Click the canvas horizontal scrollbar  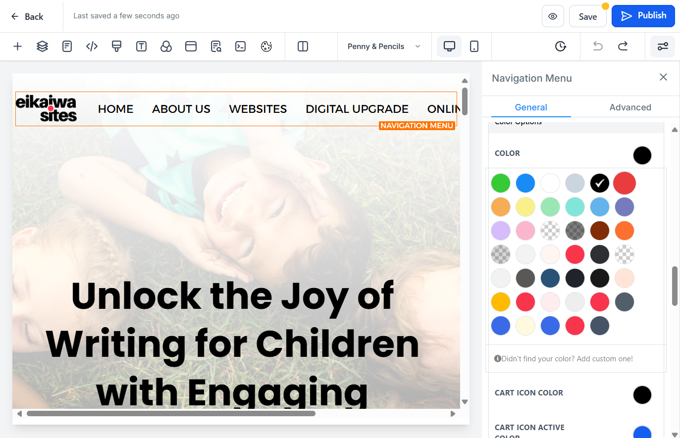click(171, 414)
